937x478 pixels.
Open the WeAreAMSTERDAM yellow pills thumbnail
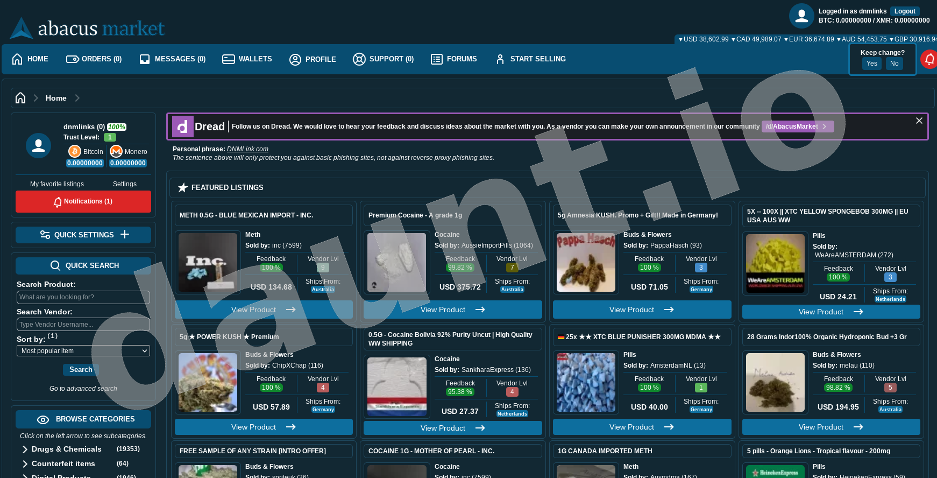pyautogui.click(x=775, y=264)
